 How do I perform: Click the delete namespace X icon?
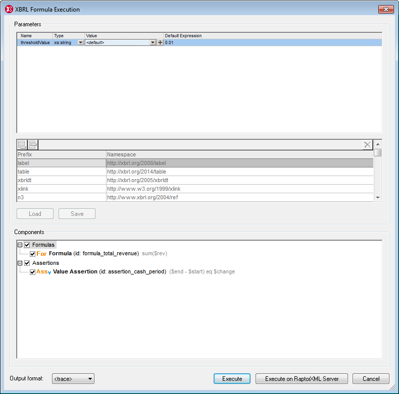pos(368,145)
